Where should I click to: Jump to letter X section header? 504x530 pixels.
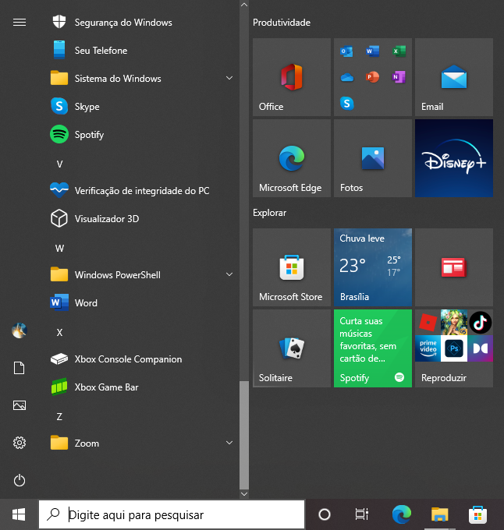pyautogui.click(x=59, y=333)
